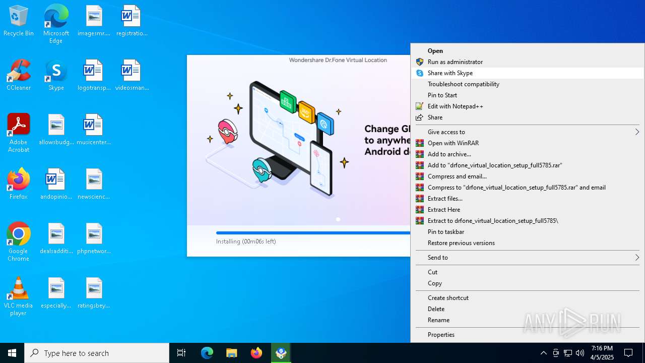645x363 pixels.
Task: Open the VLC media player shortcut
Action: (x=19, y=296)
